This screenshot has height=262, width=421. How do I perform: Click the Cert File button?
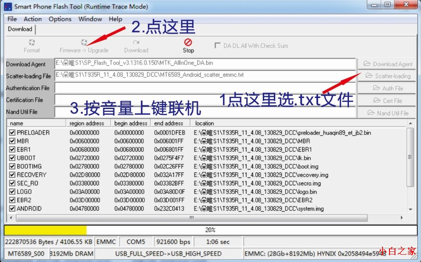click(x=386, y=101)
